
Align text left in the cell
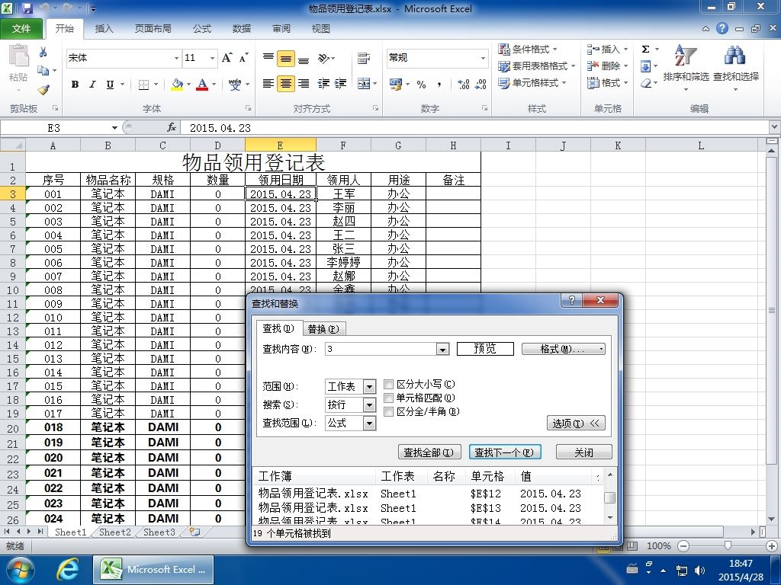pyautogui.click(x=268, y=84)
